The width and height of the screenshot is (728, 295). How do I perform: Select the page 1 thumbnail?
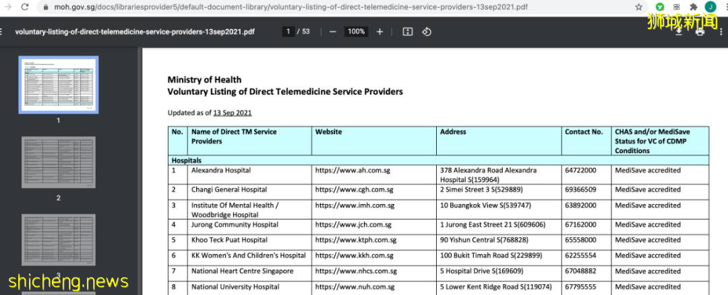point(58,84)
